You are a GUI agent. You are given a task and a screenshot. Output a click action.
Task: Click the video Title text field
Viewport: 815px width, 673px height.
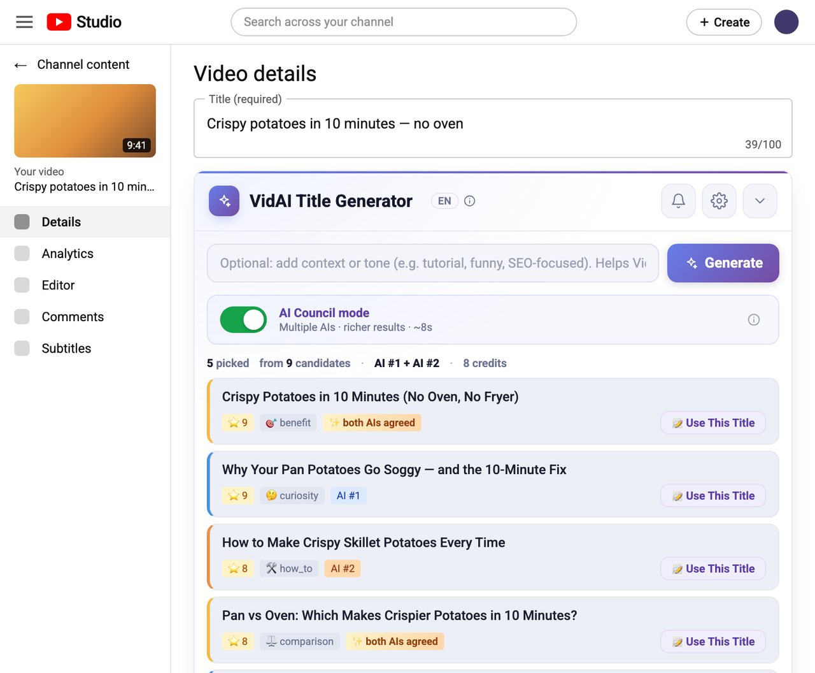pos(493,128)
